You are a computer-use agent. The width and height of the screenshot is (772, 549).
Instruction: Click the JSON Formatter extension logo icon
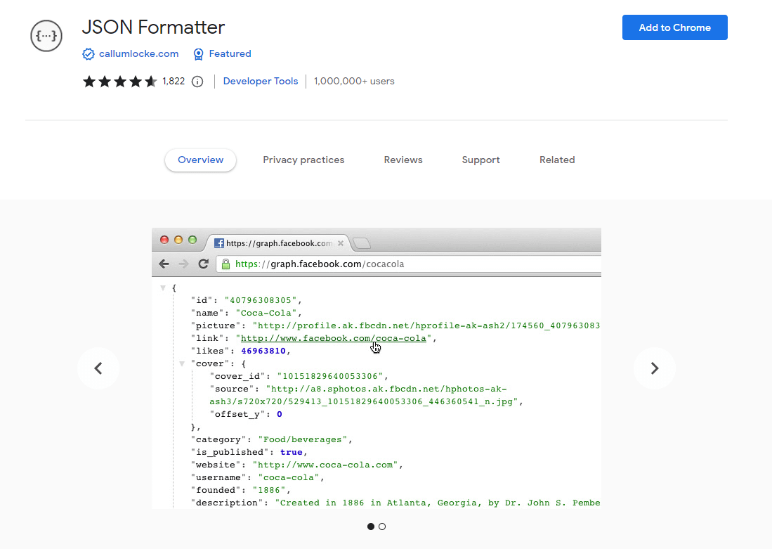tap(46, 36)
